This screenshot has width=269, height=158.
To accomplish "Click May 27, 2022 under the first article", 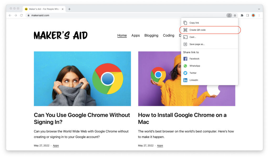I will [42, 146].
